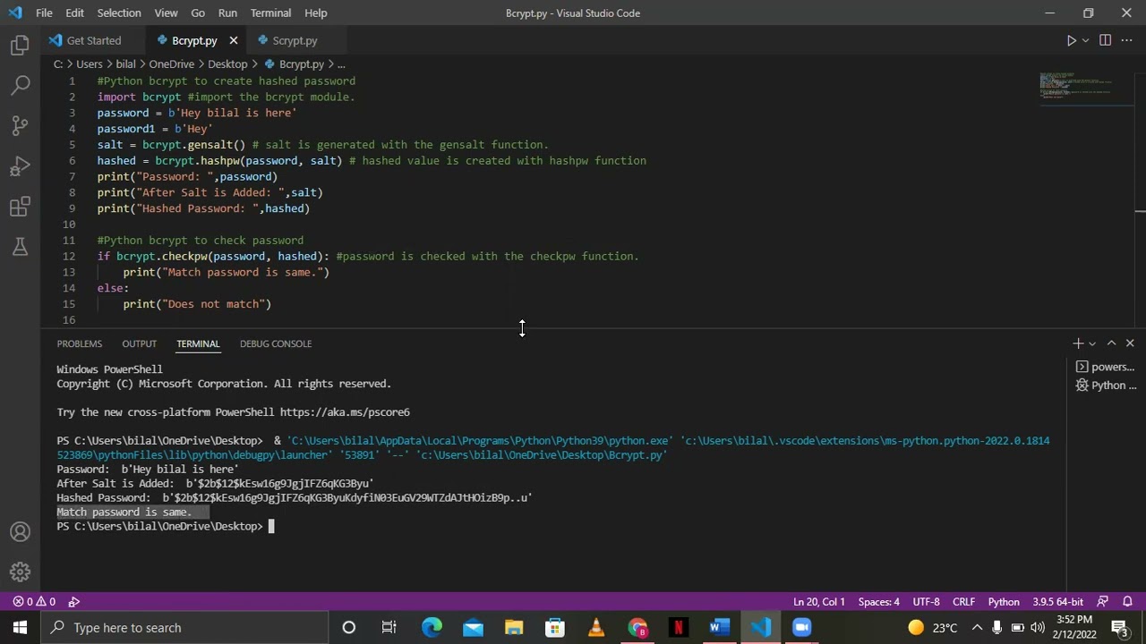Open the Accounts menu icon
Image resolution: width=1146 pixels, height=644 pixels.
pyautogui.click(x=20, y=532)
